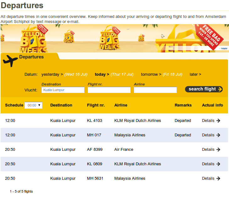Click Malaysia Airlines in MH 017 row
The height and width of the screenshot is (197, 229).
tap(130, 135)
